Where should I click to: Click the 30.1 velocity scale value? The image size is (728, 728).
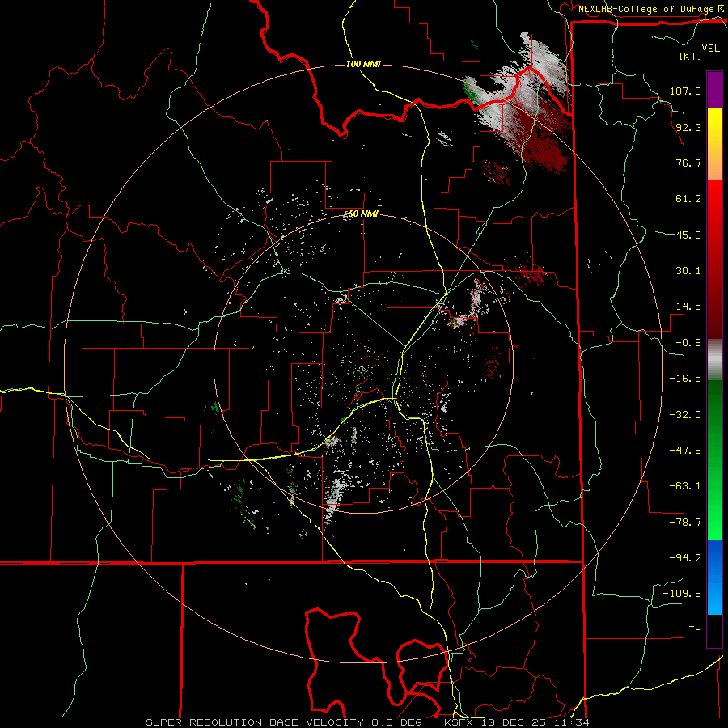tap(688, 271)
